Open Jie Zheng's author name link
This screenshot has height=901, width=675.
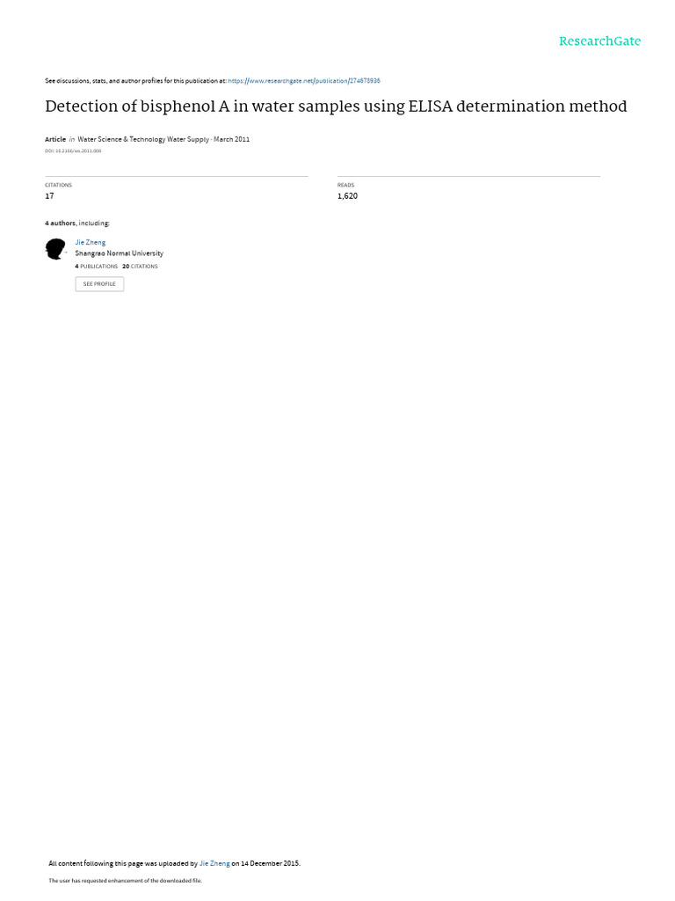[91, 243]
